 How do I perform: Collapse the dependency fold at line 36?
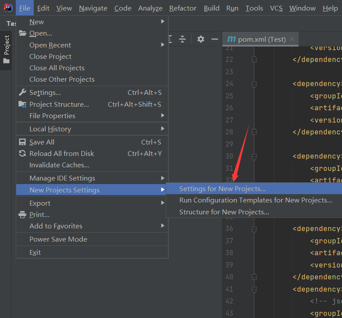click(254, 229)
